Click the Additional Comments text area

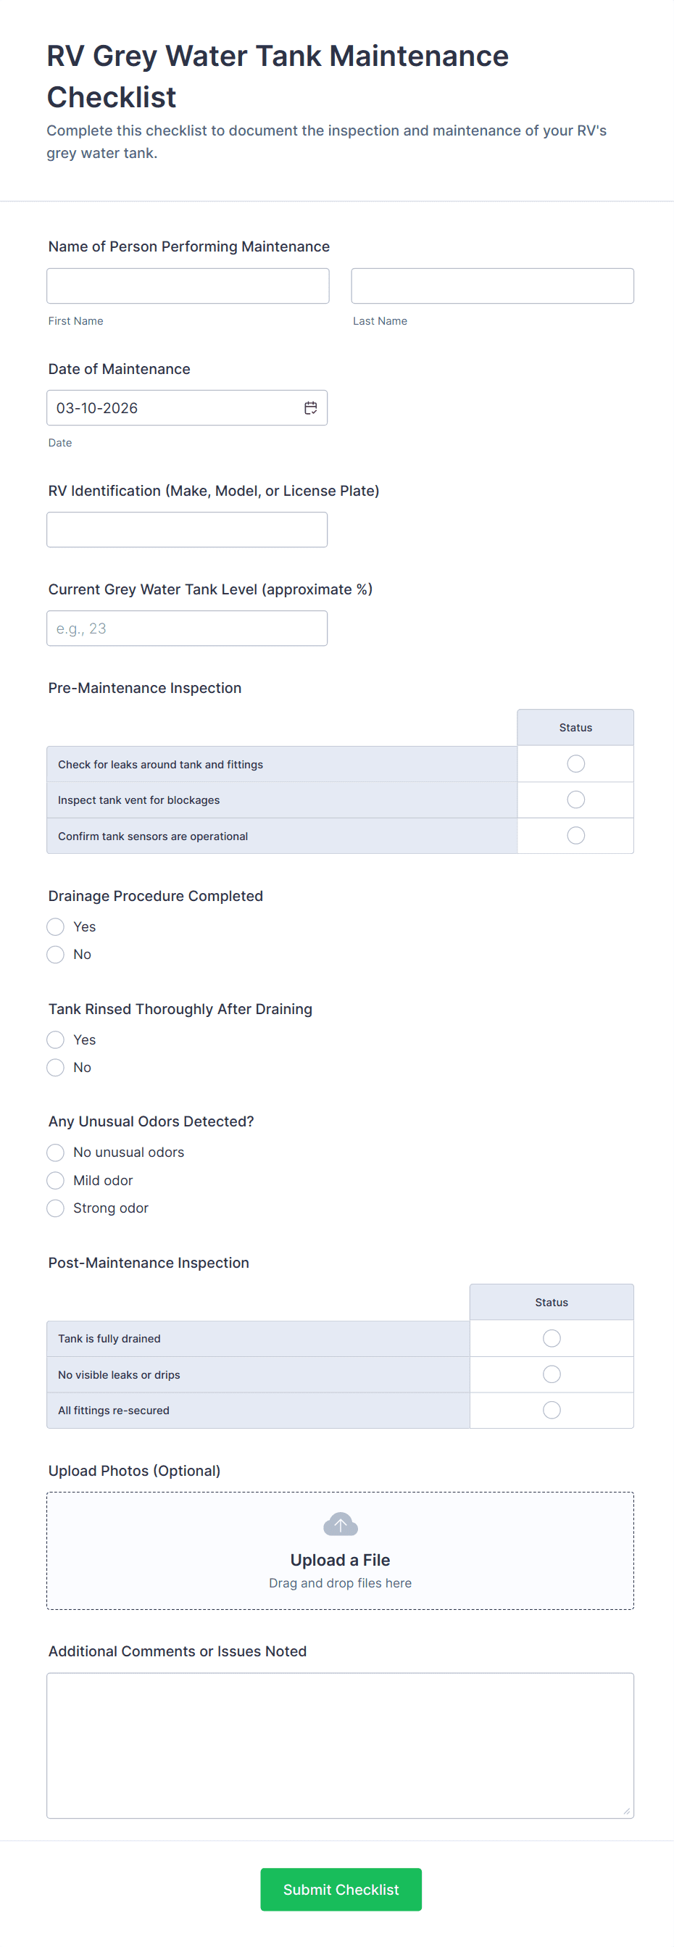click(x=340, y=1746)
